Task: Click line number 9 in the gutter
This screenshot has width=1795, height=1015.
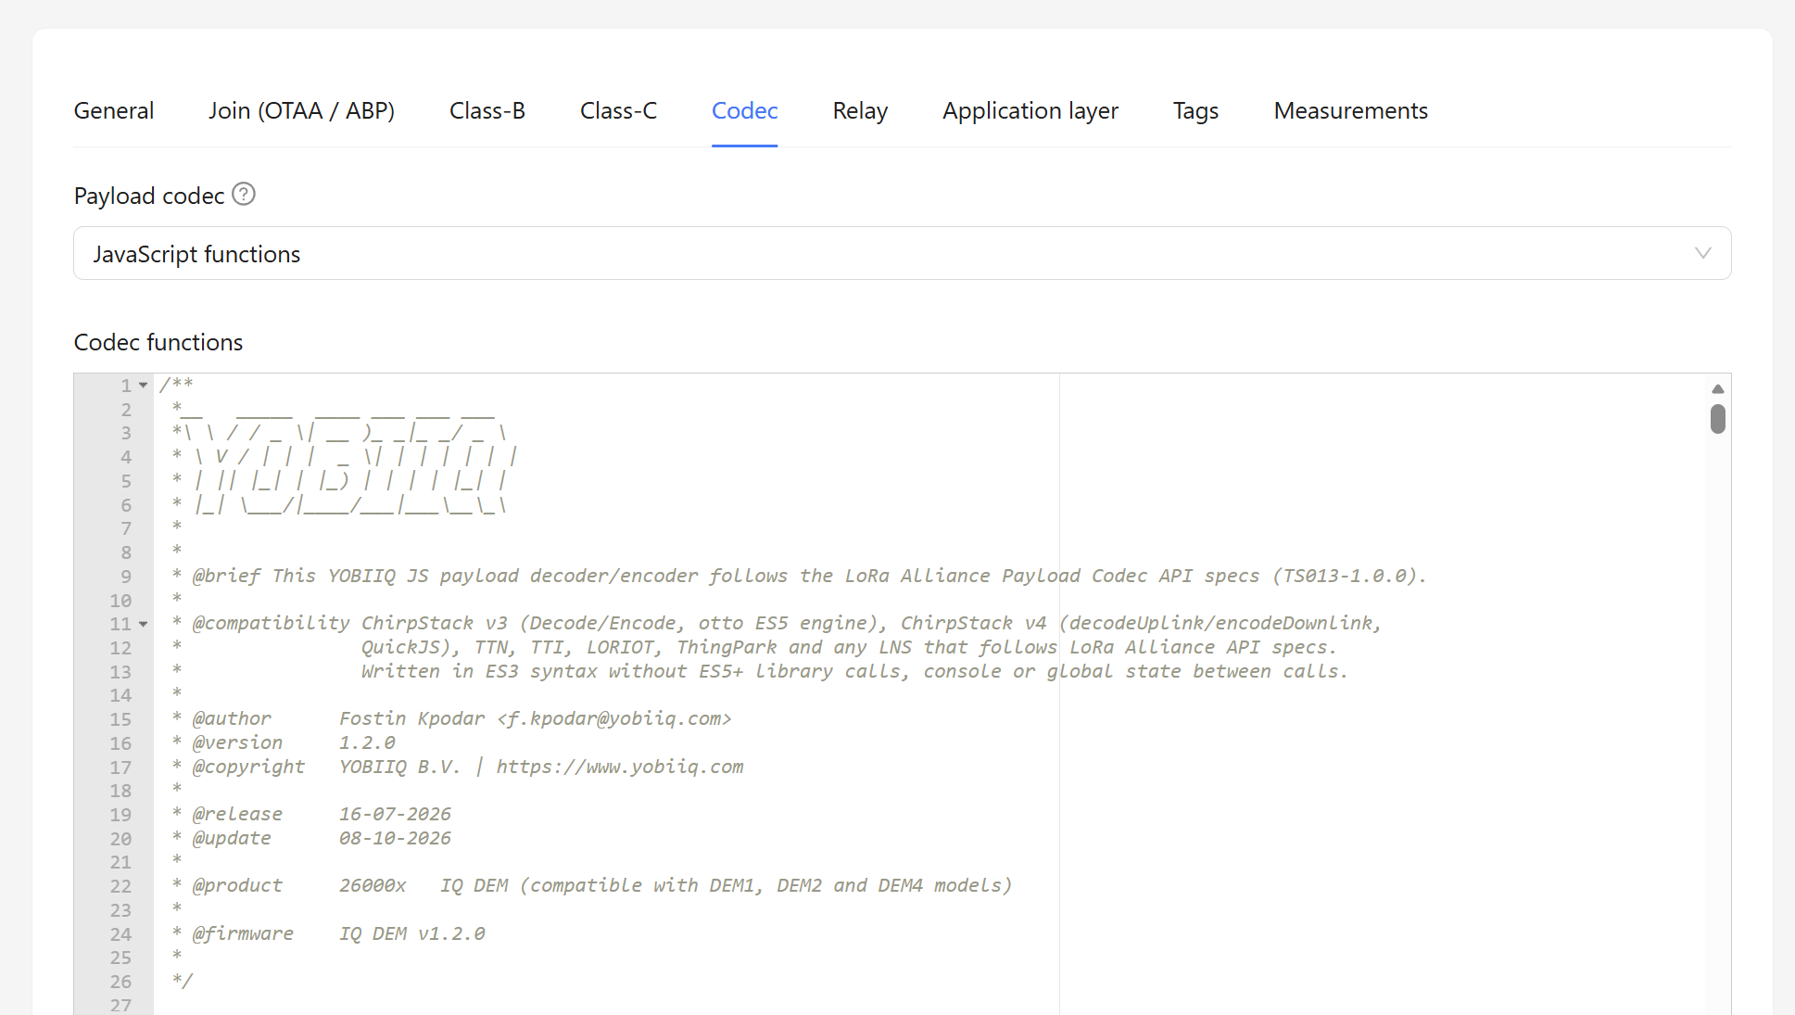Action: coord(126,576)
